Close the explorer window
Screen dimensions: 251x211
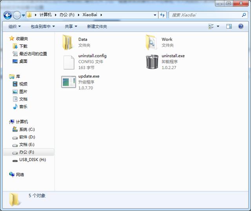tap(241, 3)
